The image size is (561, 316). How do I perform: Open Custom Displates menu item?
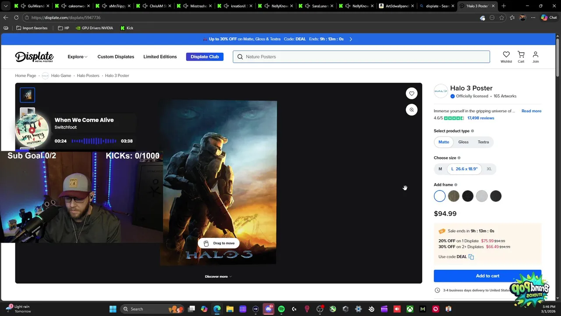(x=116, y=57)
